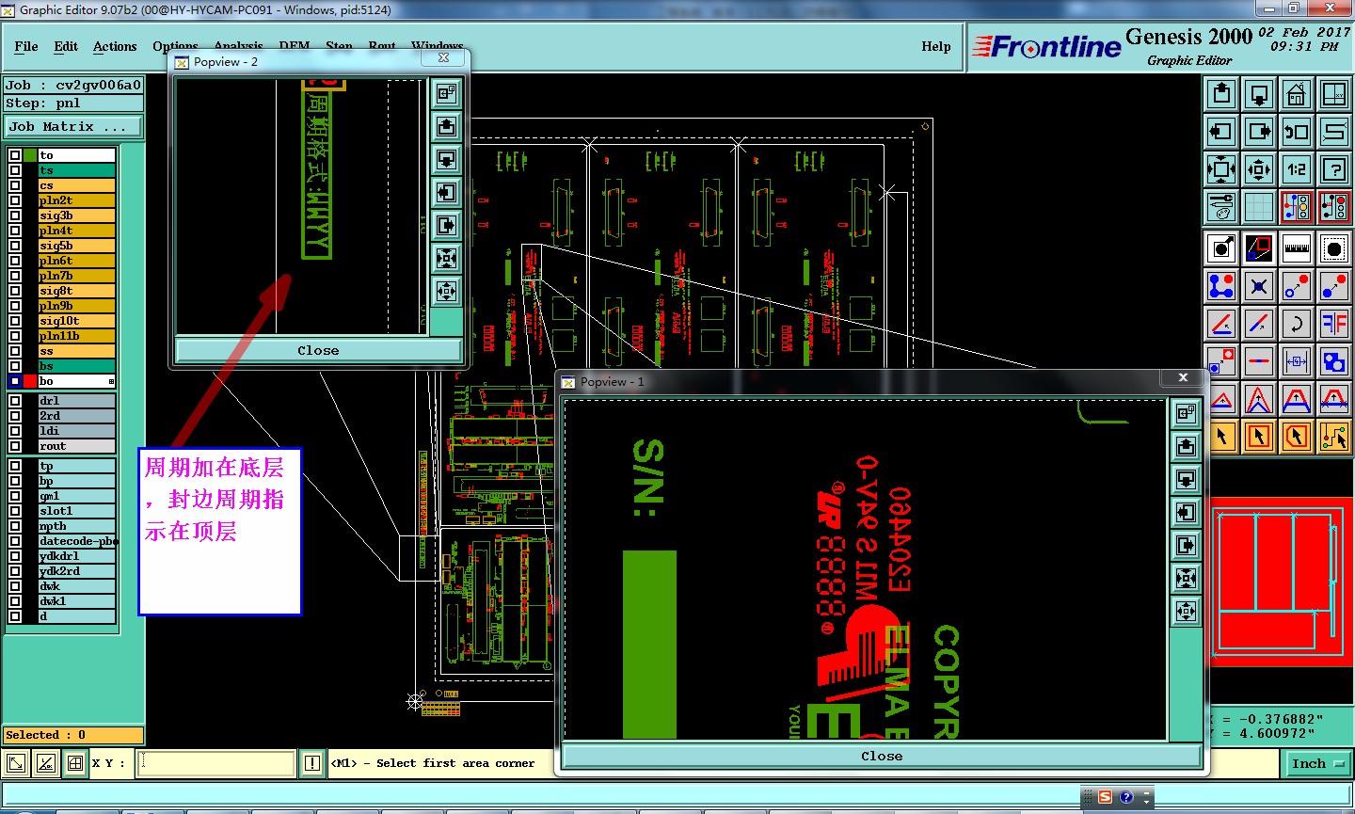Image resolution: width=1355 pixels, height=814 pixels.
Task: Select the mirror F tool icon
Action: [1334, 324]
